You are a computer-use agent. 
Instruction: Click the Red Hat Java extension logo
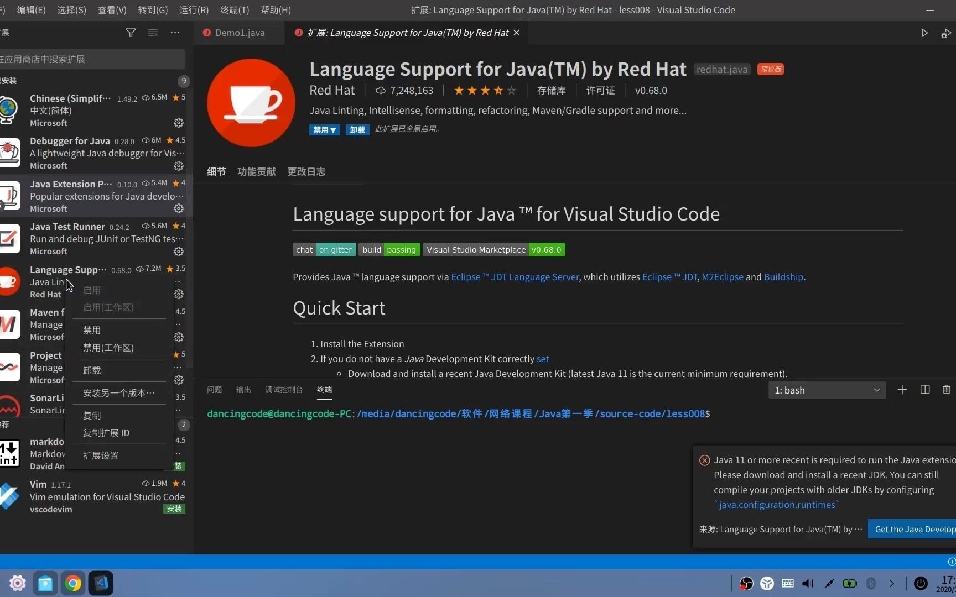click(x=251, y=103)
